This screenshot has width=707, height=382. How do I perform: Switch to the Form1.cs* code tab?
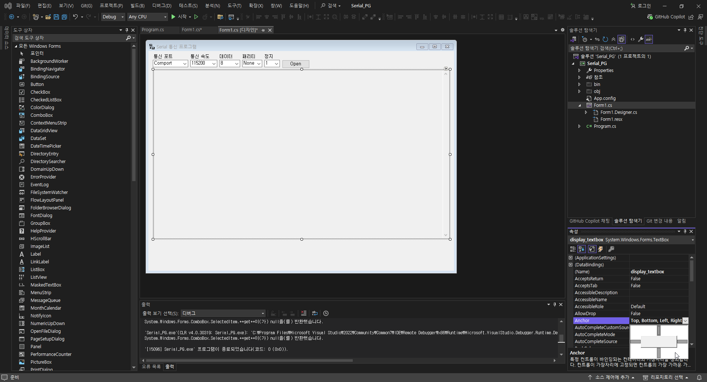[x=192, y=30]
